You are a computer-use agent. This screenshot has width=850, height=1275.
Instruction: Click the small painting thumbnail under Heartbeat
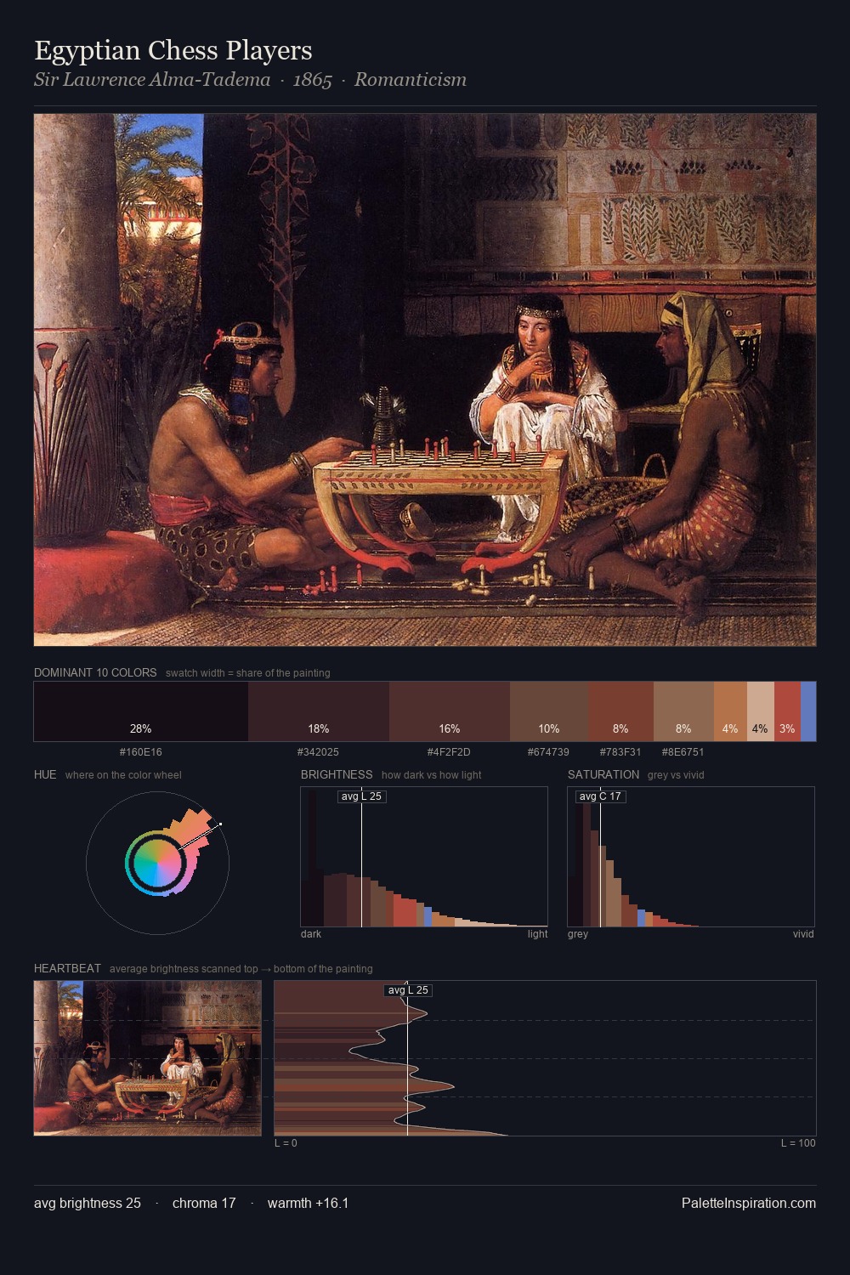[x=148, y=1058]
